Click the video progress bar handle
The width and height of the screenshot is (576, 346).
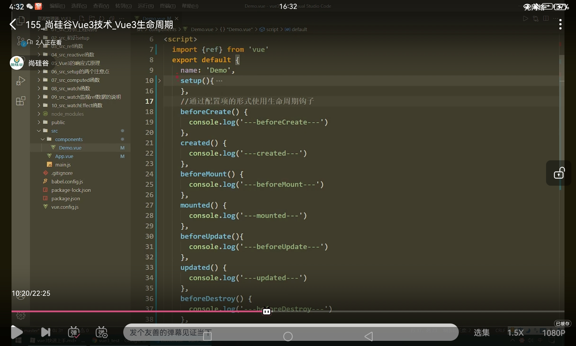[267, 311]
